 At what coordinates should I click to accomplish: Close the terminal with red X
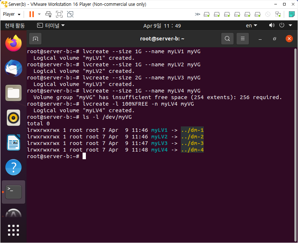pos(289,39)
